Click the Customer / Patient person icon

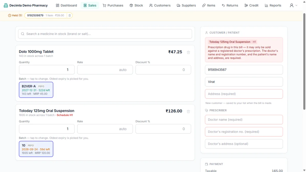coord(207,33)
